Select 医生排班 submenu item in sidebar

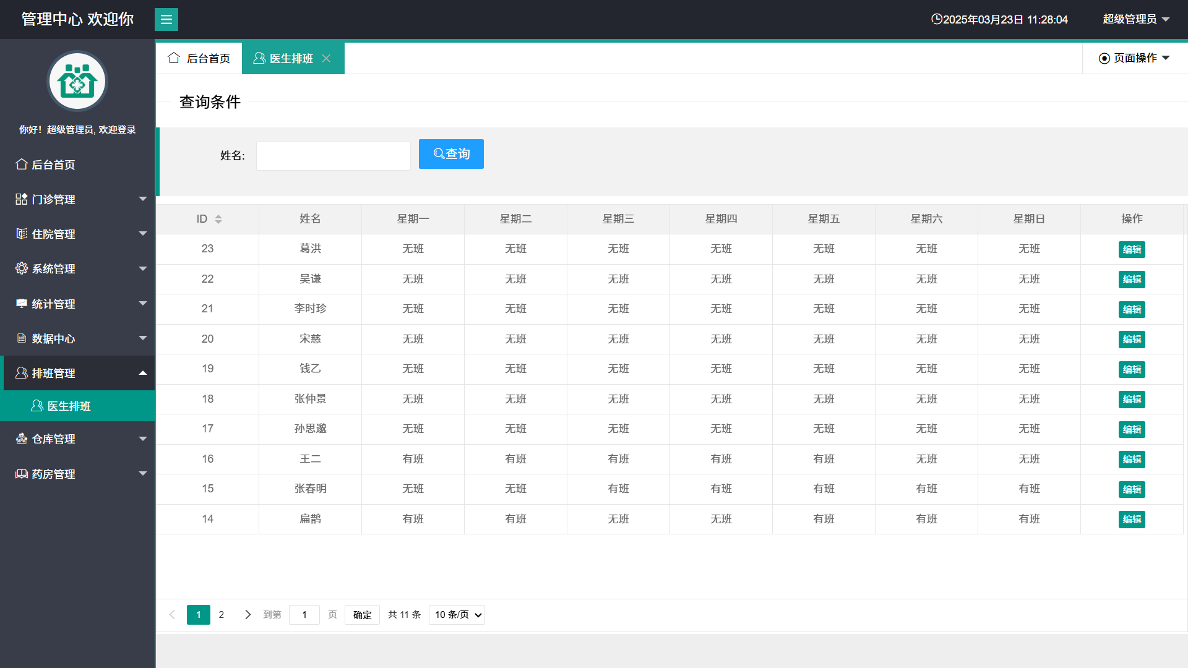tap(69, 406)
